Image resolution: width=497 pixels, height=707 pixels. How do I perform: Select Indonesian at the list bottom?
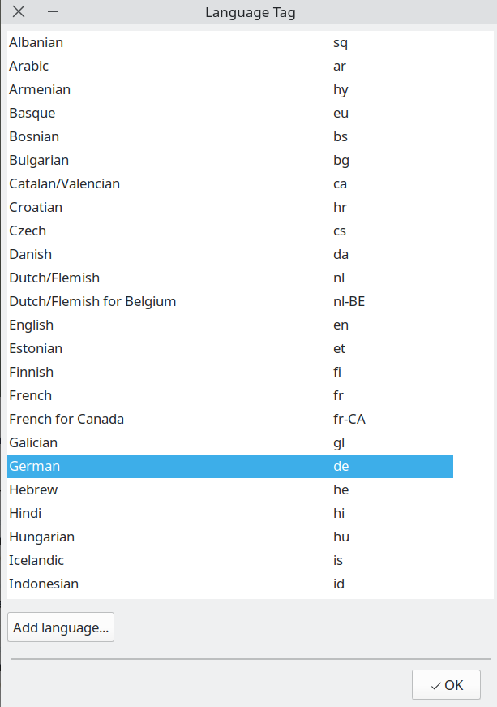[x=44, y=584]
